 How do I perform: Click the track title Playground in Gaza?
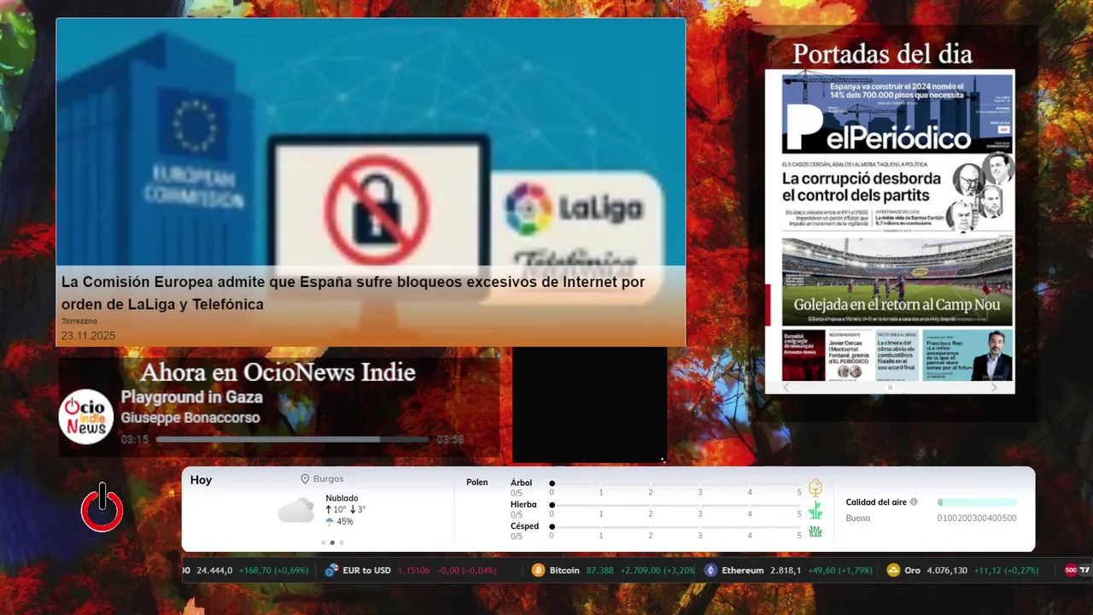191,397
